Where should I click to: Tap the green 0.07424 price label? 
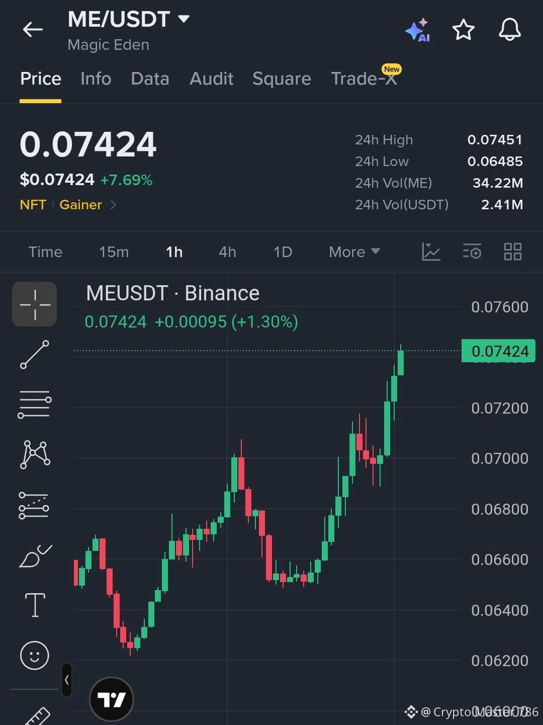point(498,351)
